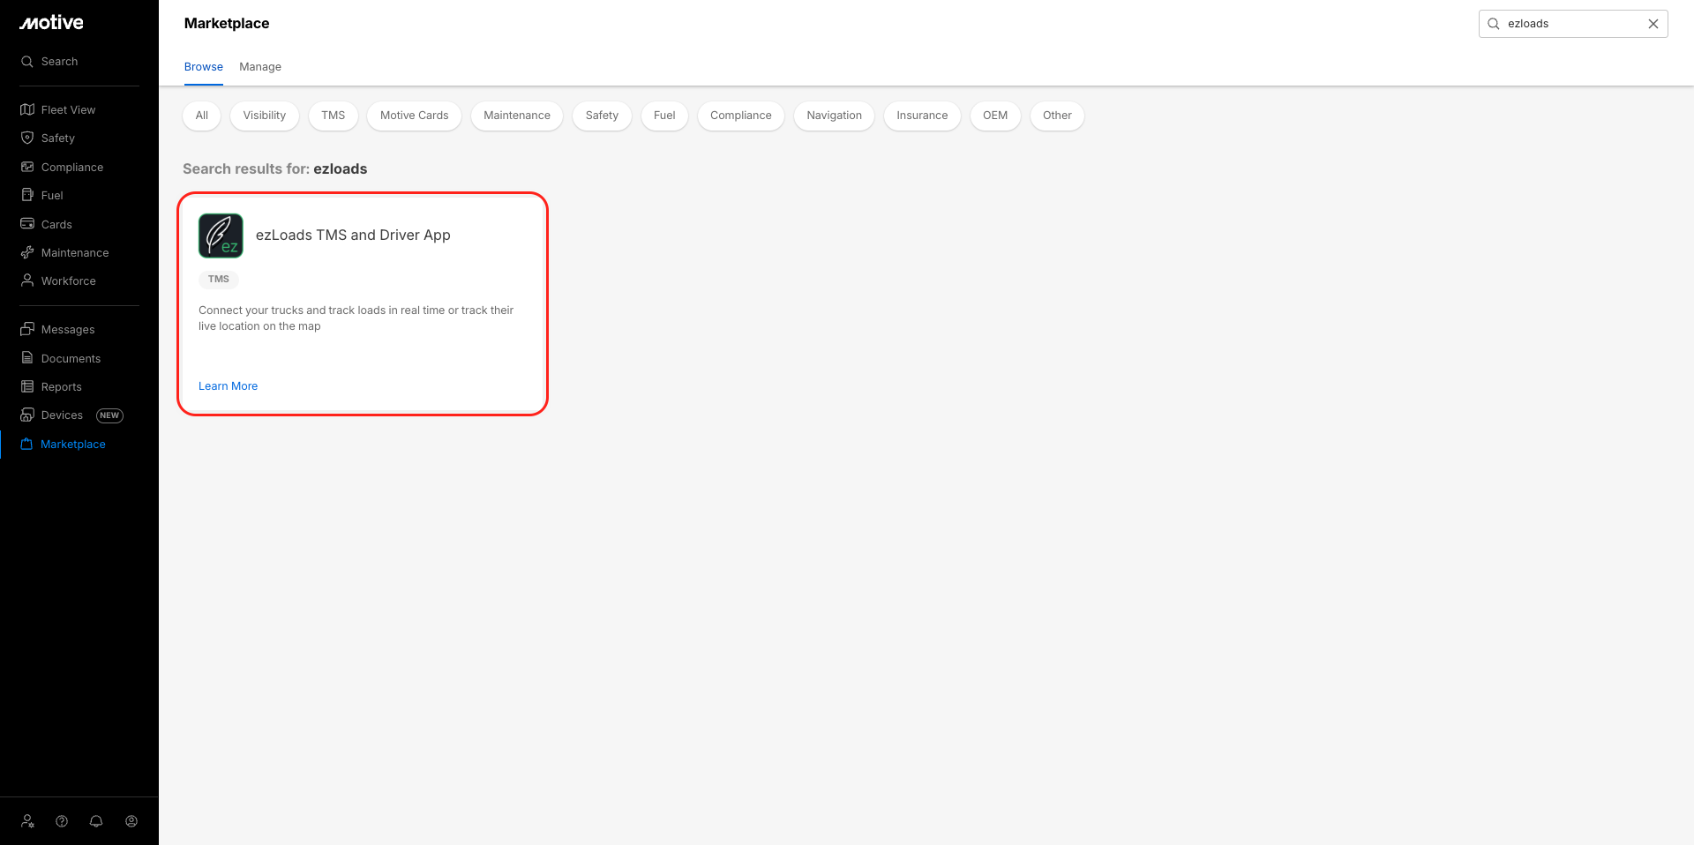Open the Learn More link for ezLoads

click(x=229, y=386)
